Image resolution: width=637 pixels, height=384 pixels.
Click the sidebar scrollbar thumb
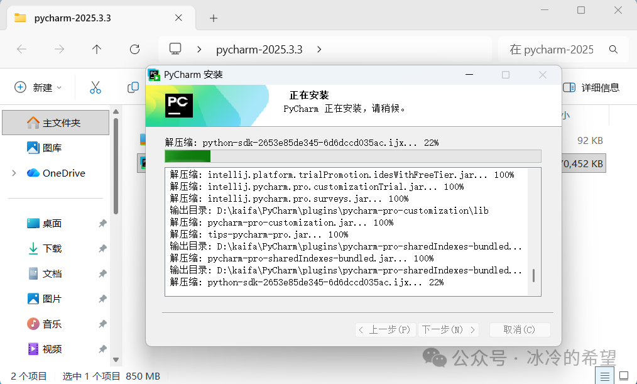pos(116,166)
